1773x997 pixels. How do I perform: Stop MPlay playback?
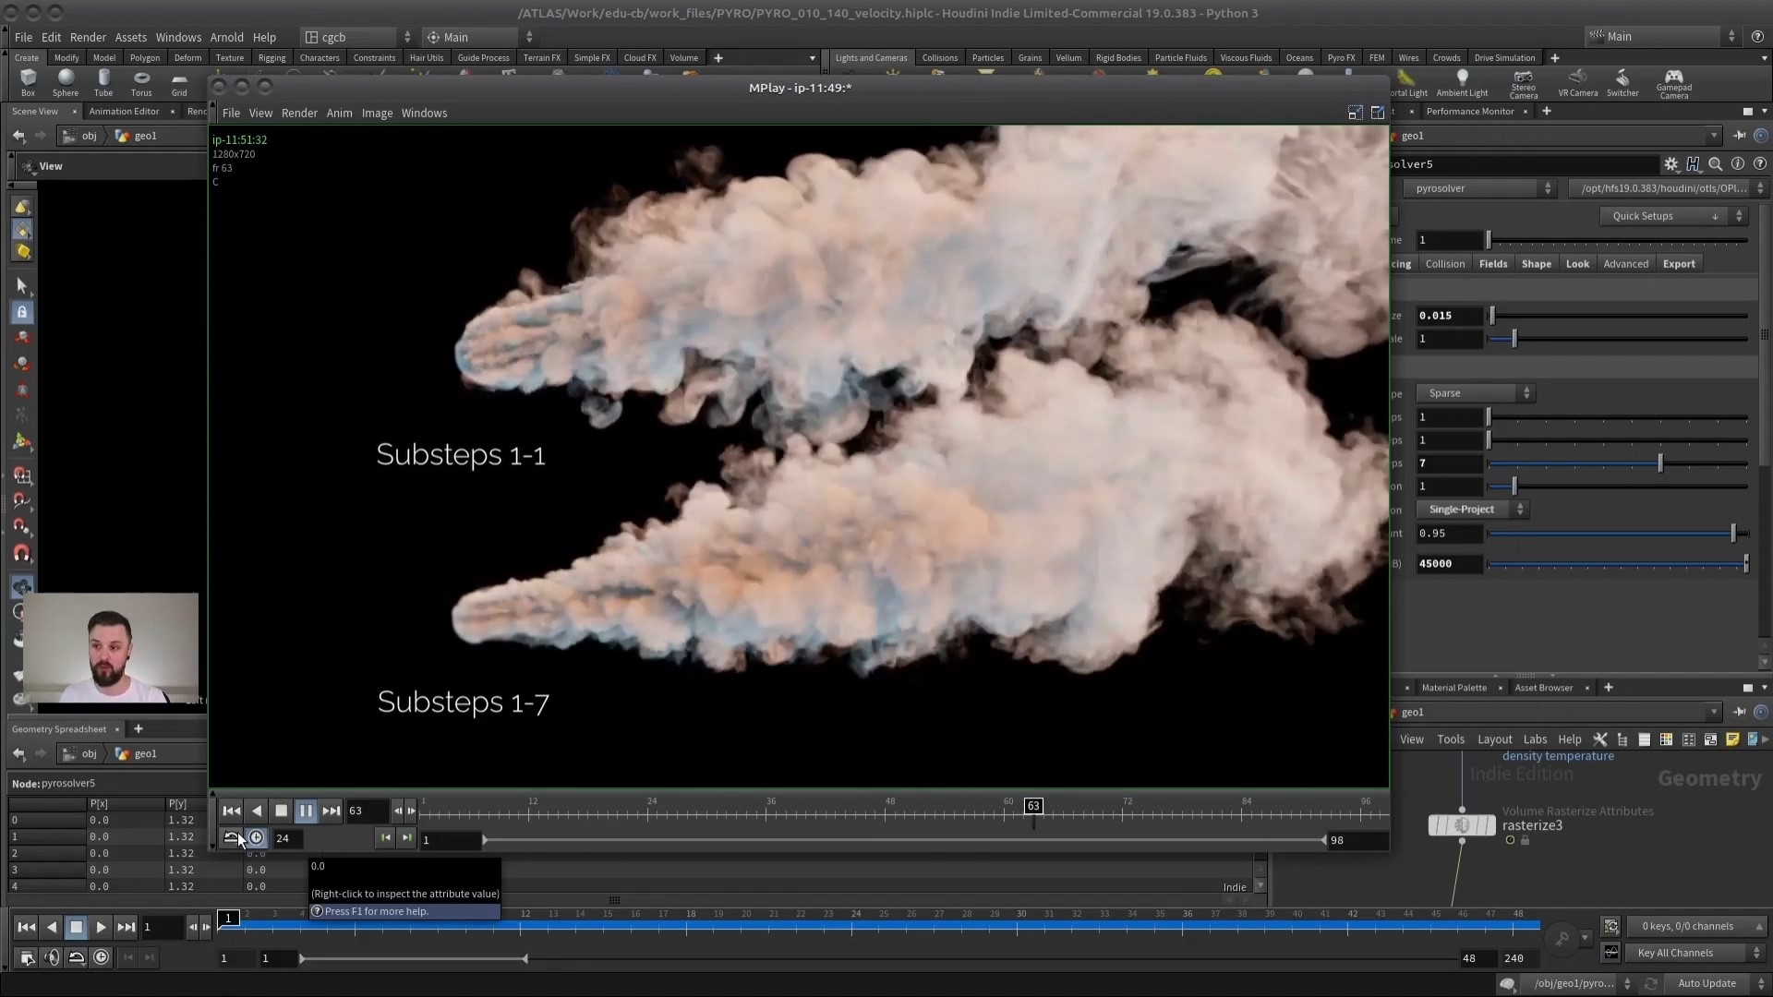click(282, 811)
